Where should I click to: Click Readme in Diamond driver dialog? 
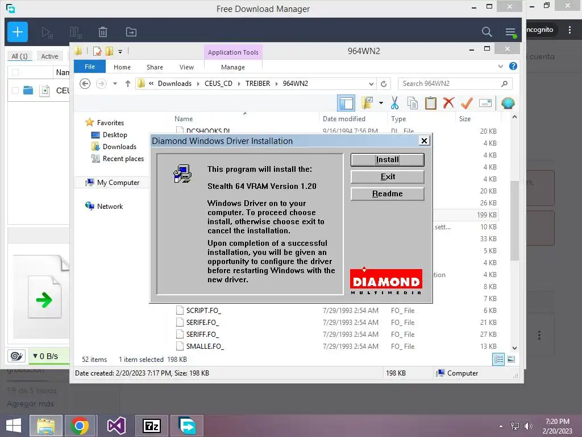tap(387, 194)
